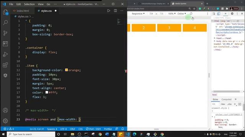Image resolution: width=245 pixels, height=137 pixels.
Task: Open the Go menu
Action: pyautogui.click(x=48, y=4)
